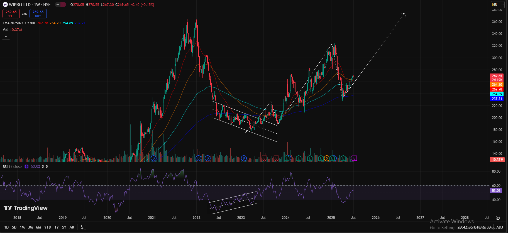The height and width of the screenshot is (233, 508).
Task: Click the cyan 254.89 EMA price label on the axis
Action: [497, 94]
